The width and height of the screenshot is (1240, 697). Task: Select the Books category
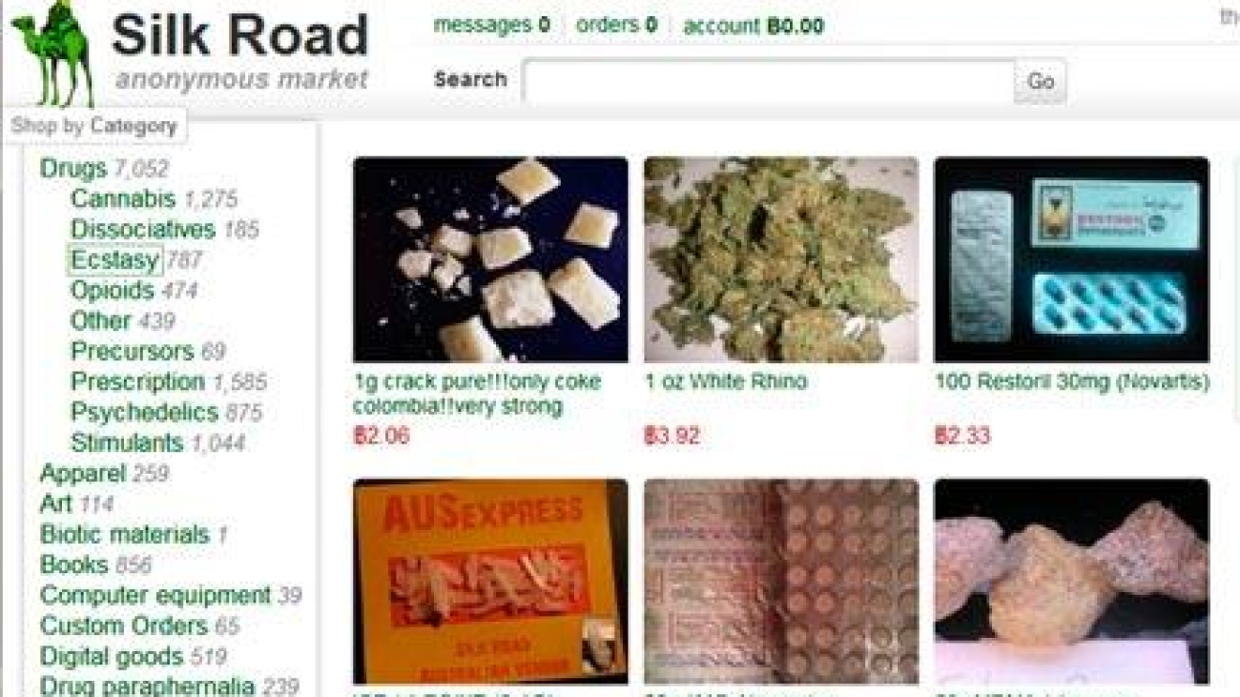click(x=74, y=564)
